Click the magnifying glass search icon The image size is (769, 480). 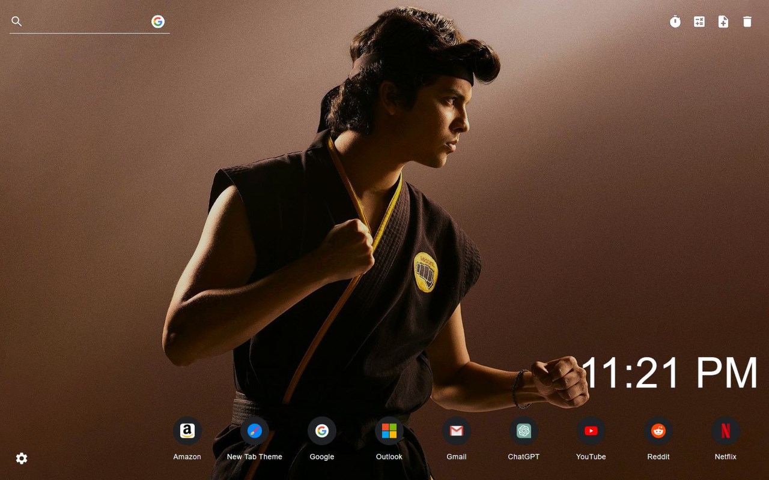[x=17, y=22]
